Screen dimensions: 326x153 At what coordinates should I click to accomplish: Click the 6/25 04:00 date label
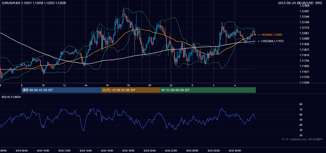tap(235, 150)
